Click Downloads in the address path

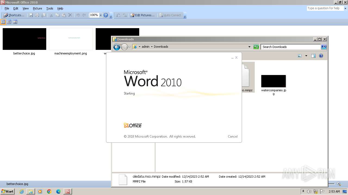(x=161, y=47)
